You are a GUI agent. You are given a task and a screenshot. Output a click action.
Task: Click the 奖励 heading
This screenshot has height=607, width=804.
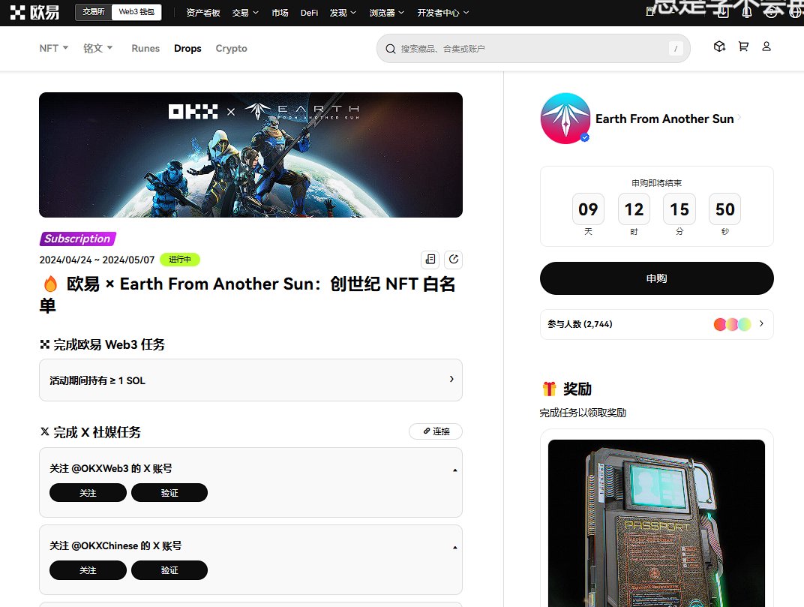(x=567, y=389)
